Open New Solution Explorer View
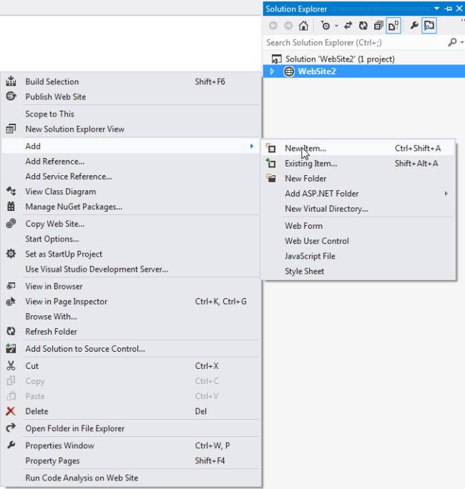This screenshot has width=465, height=489. point(131,129)
